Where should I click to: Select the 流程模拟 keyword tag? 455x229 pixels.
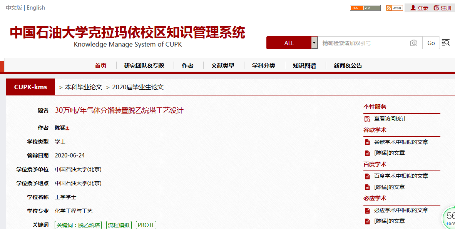pyautogui.click(x=119, y=225)
